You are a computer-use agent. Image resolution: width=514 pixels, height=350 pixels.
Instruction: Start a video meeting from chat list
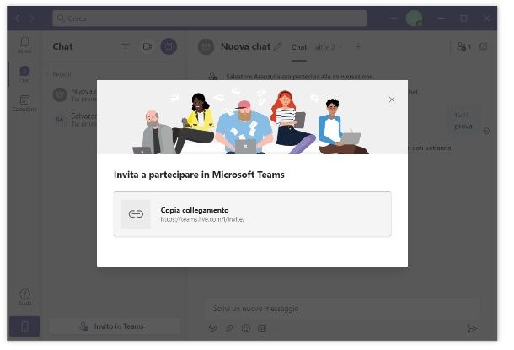[x=147, y=46]
